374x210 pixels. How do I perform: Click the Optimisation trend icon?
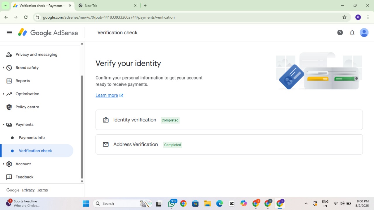coord(9,94)
